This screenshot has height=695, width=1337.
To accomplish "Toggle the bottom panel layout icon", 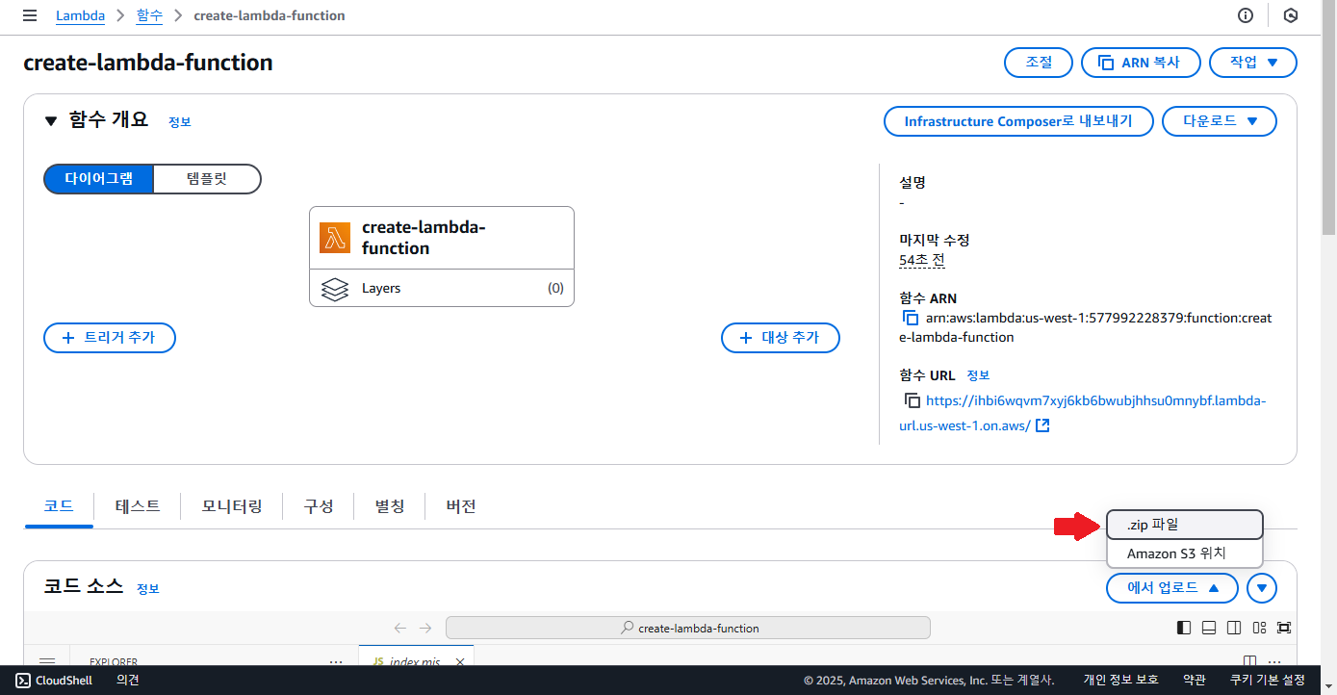I will tap(1209, 628).
